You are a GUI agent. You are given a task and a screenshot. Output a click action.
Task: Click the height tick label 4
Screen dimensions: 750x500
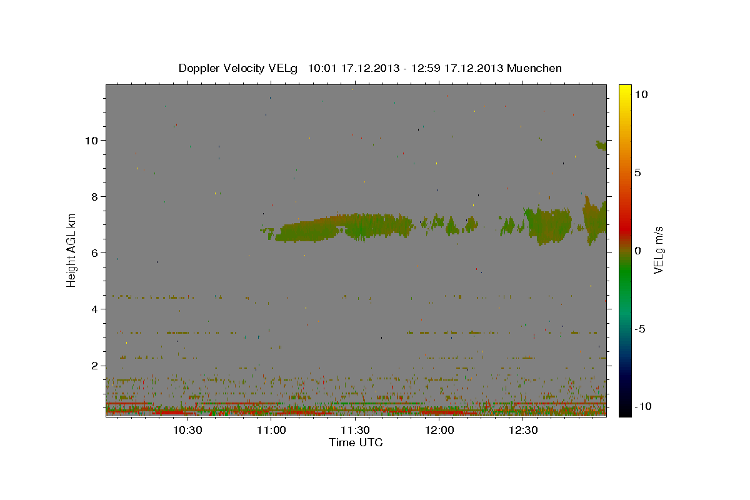96,309
